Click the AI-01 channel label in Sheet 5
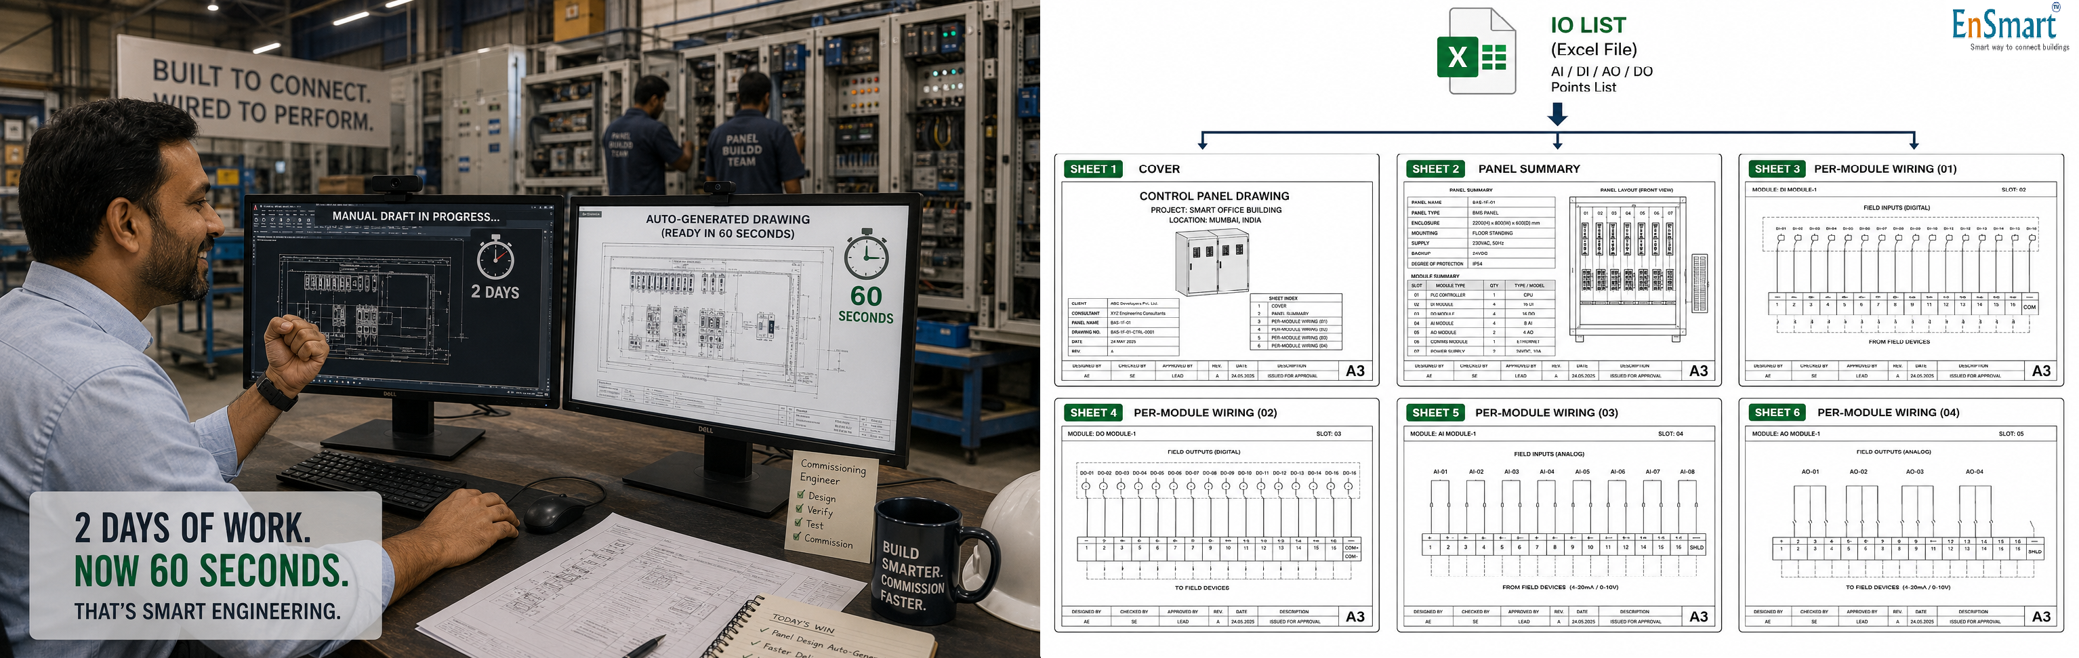The height and width of the screenshot is (658, 2079). pos(1441,472)
